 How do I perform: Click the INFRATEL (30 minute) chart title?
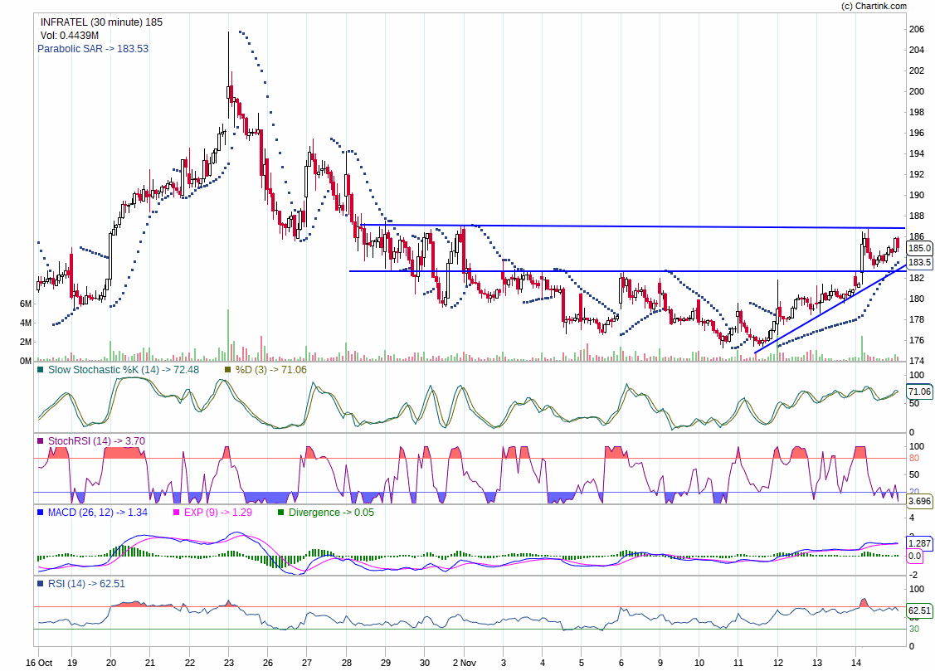pos(100,22)
